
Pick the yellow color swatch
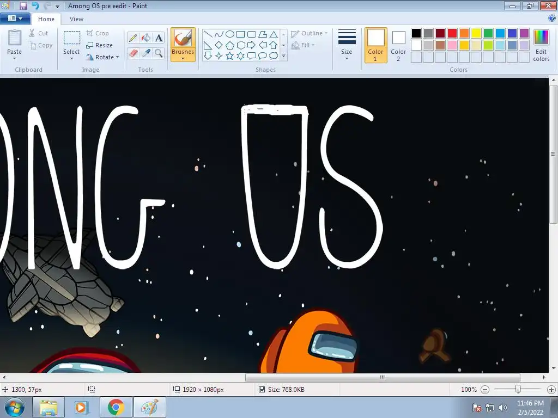tap(476, 33)
